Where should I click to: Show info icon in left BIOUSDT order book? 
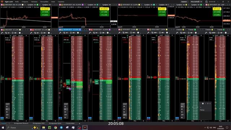pyautogui.click(x=20, y=33)
